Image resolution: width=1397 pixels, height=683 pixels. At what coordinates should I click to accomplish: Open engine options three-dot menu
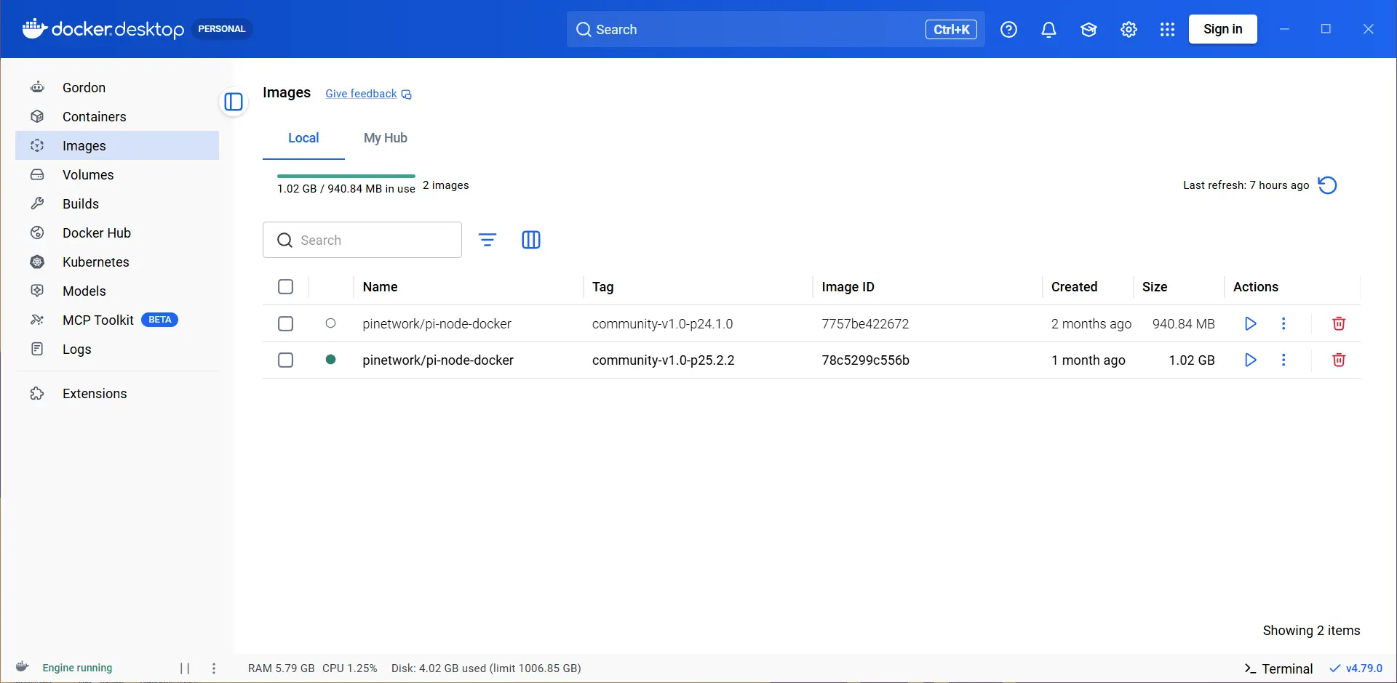pyautogui.click(x=214, y=668)
